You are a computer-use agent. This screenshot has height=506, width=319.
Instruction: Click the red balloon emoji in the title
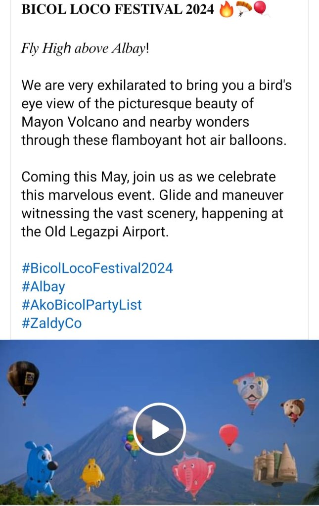[260, 8]
